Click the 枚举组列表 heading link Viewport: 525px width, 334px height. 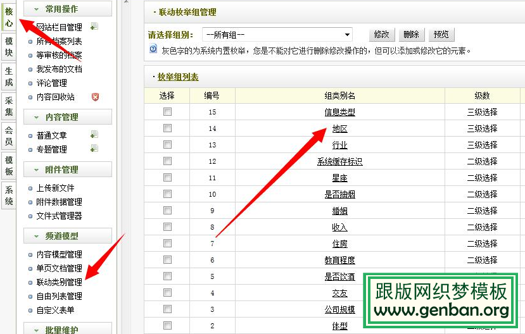click(178, 77)
